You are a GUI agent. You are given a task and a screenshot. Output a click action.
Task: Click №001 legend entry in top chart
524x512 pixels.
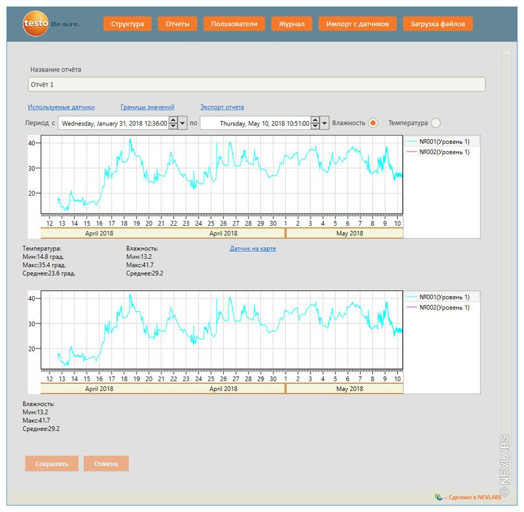[x=443, y=141]
